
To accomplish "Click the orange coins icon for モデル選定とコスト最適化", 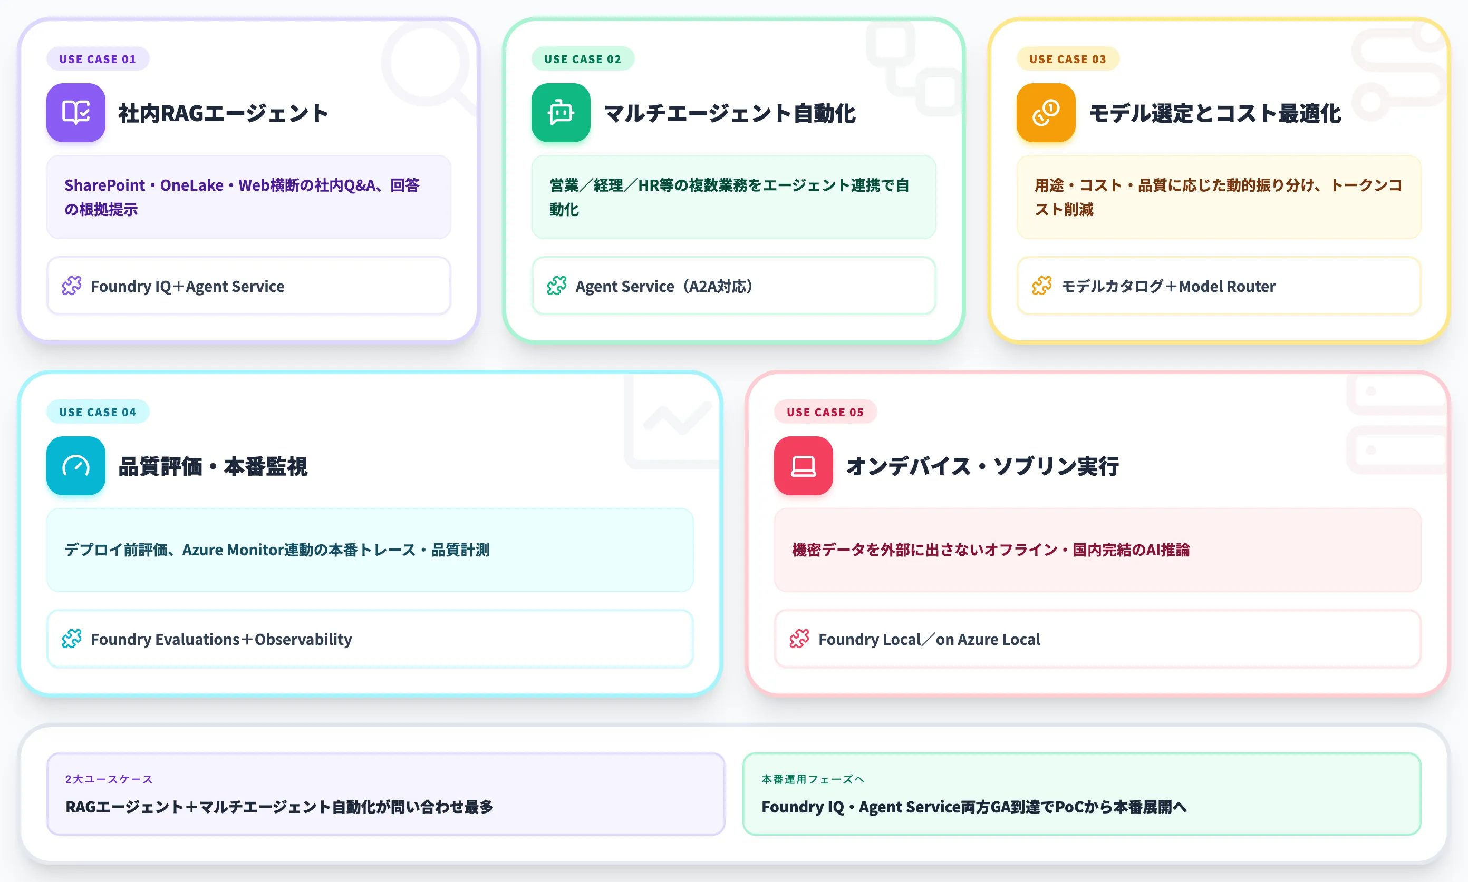I will pyautogui.click(x=1046, y=113).
